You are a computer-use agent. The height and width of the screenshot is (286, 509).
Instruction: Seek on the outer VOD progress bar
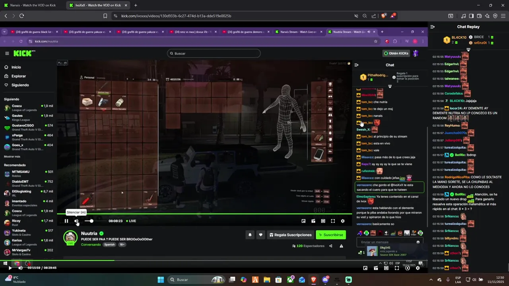(x=214, y=261)
